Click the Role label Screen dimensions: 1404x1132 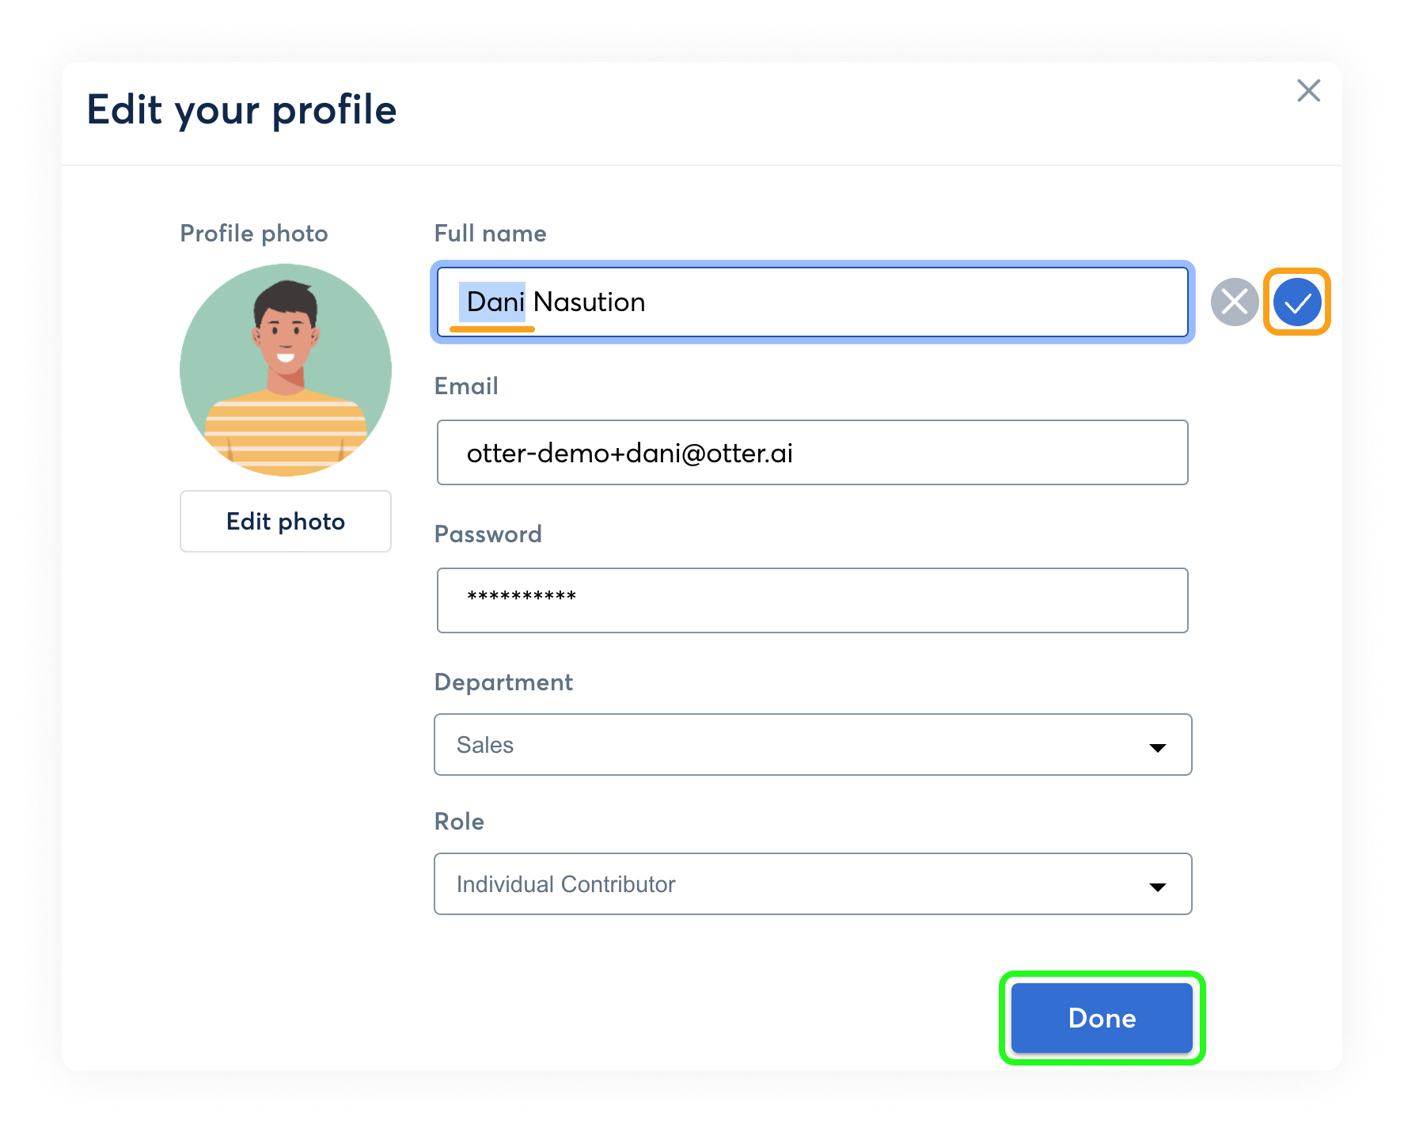459,822
